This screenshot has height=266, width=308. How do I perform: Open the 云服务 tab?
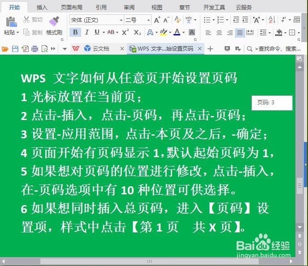tap(244, 8)
